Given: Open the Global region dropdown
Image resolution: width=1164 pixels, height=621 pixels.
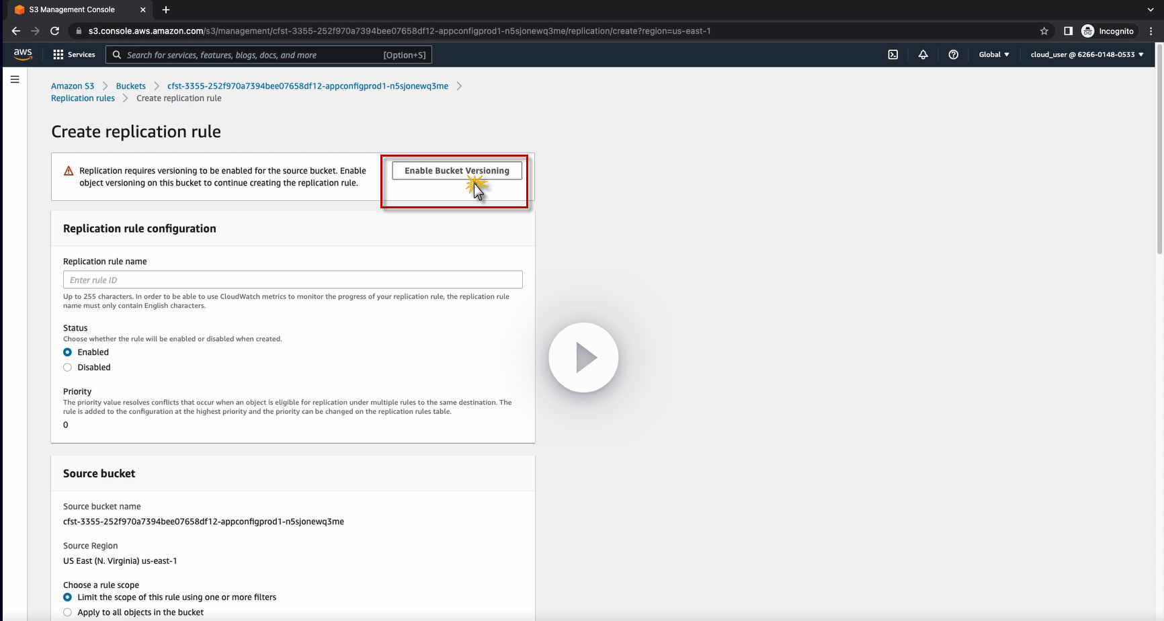Looking at the screenshot, I should [x=994, y=54].
